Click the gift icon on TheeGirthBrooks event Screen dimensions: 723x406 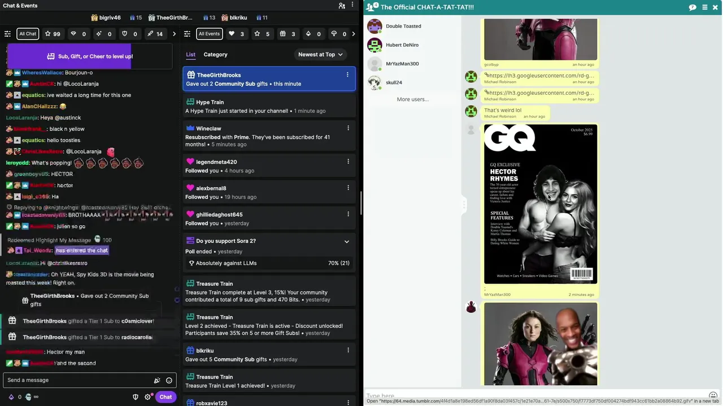click(x=191, y=75)
